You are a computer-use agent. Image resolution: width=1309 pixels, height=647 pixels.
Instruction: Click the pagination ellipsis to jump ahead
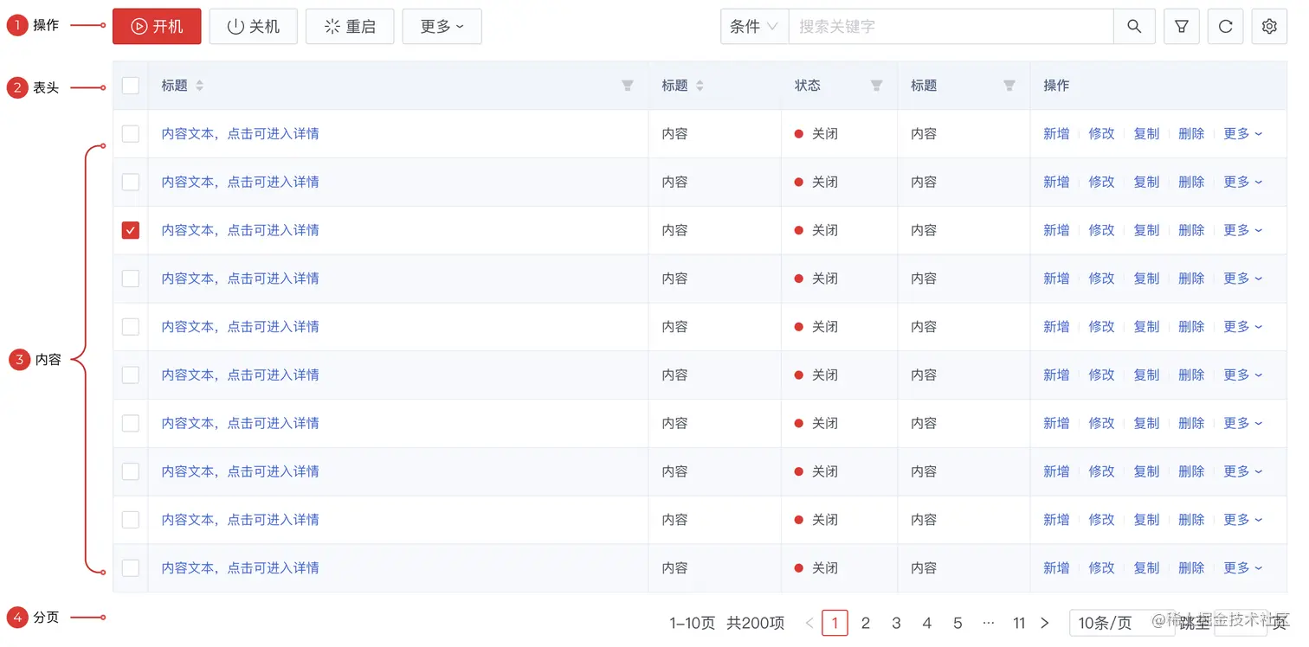pos(989,623)
